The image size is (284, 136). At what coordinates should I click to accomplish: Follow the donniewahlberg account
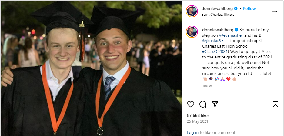(249, 9)
